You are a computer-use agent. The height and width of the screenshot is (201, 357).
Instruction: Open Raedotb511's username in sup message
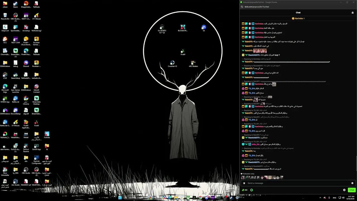click(x=254, y=55)
